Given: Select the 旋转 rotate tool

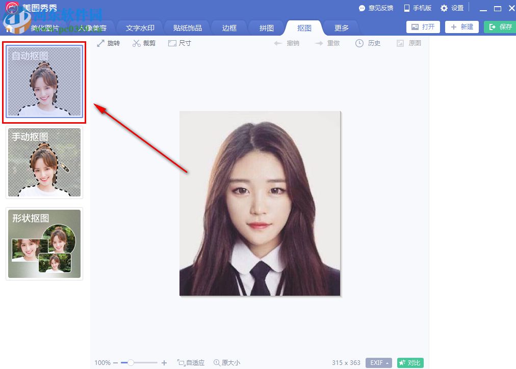Looking at the screenshot, I should click(x=108, y=43).
